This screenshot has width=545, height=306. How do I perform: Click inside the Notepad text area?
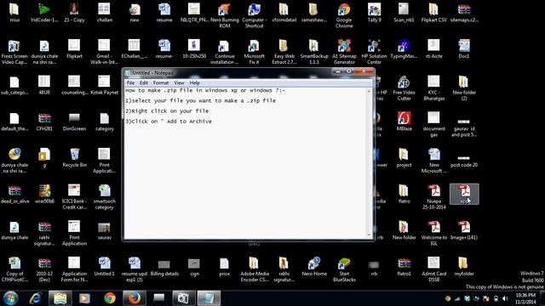[245, 163]
